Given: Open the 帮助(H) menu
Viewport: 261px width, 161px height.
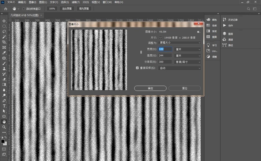Looking at the screenshot, I should point(119,2).
